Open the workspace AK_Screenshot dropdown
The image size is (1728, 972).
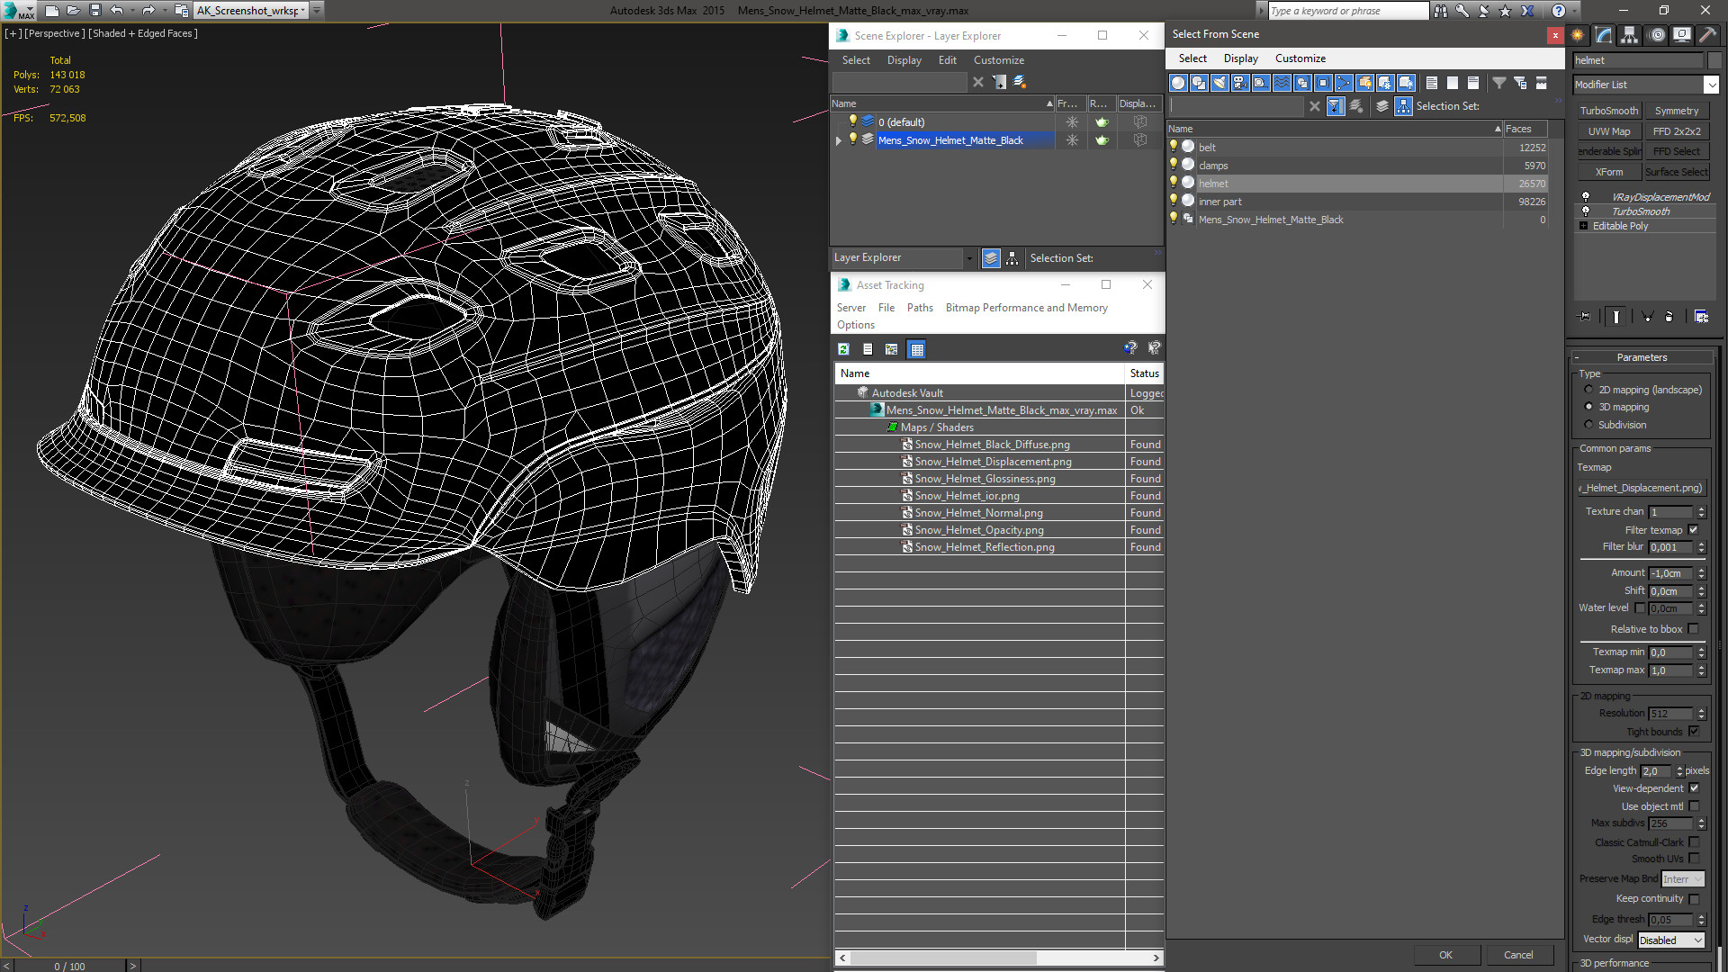[x=303, y=11]
